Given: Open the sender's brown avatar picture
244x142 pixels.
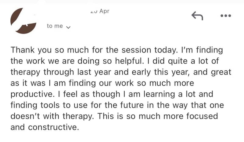Looking at the screenshot, I should pyautogui.click(x=23, y=21).
